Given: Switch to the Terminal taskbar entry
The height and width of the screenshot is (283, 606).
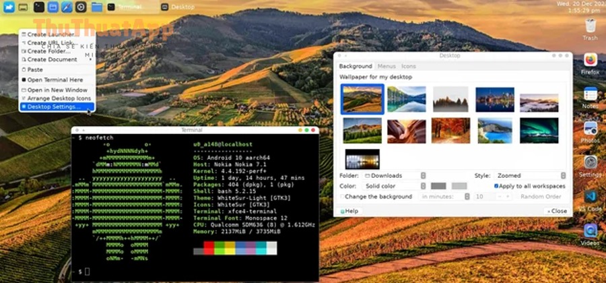Looking at the screenshot, I should [132, 7].
